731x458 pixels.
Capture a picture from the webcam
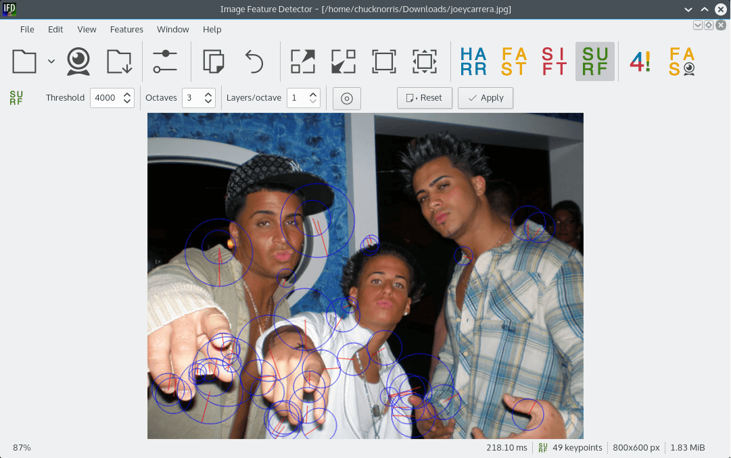78,61
